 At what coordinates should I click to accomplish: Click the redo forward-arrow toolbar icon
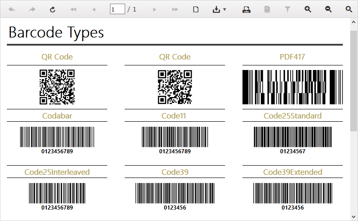[32, 9]
